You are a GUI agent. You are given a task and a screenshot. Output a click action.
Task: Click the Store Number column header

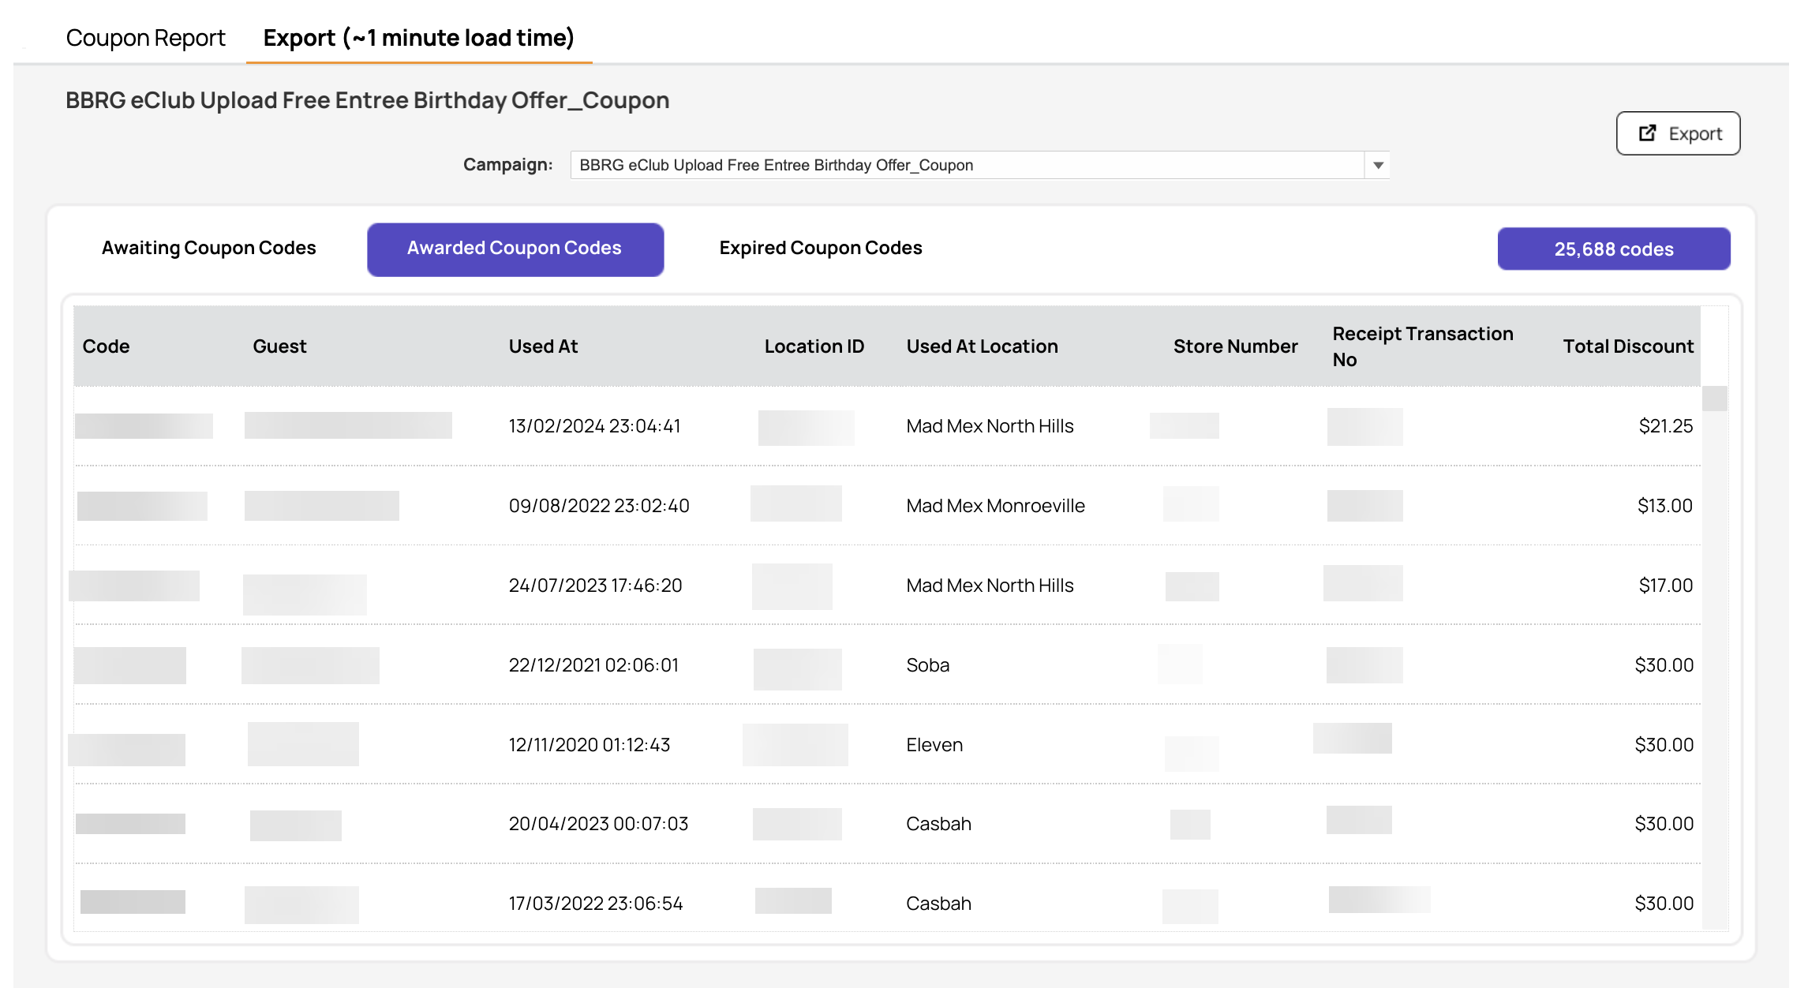coord(1235,346)
